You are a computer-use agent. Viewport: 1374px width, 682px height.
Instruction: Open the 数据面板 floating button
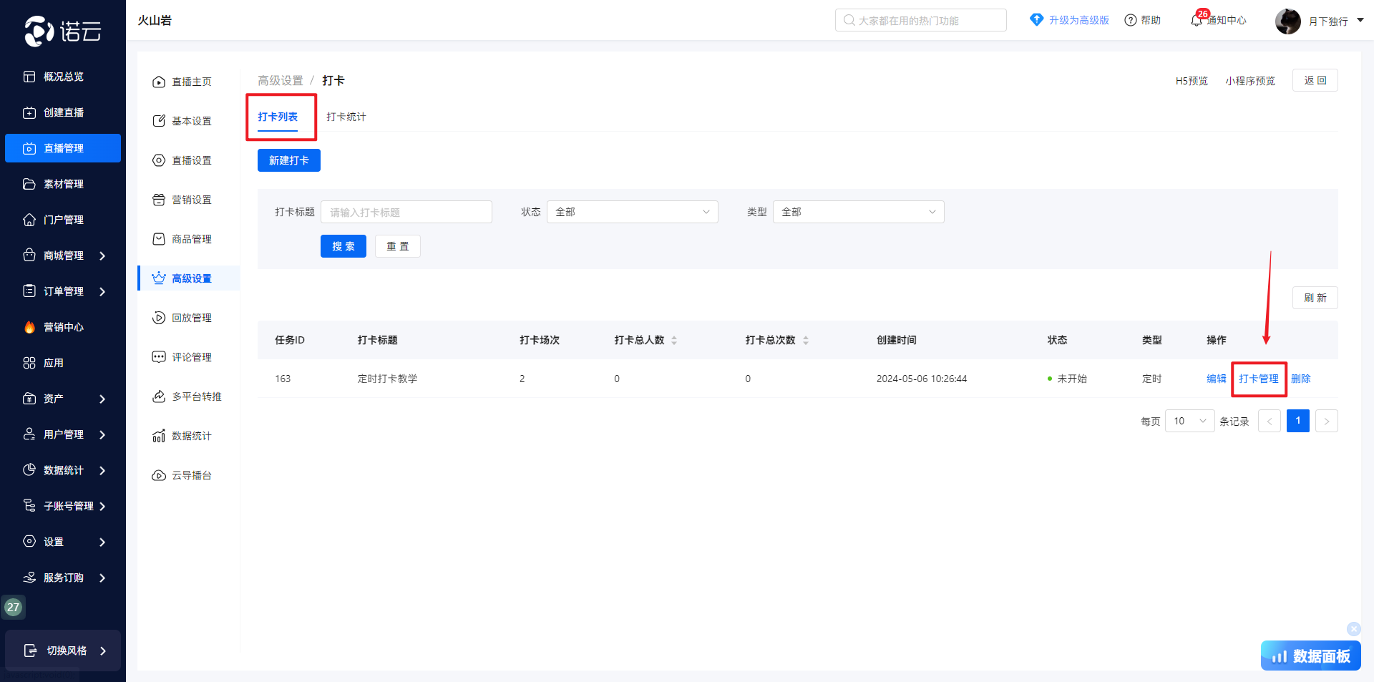point(1310,656)
